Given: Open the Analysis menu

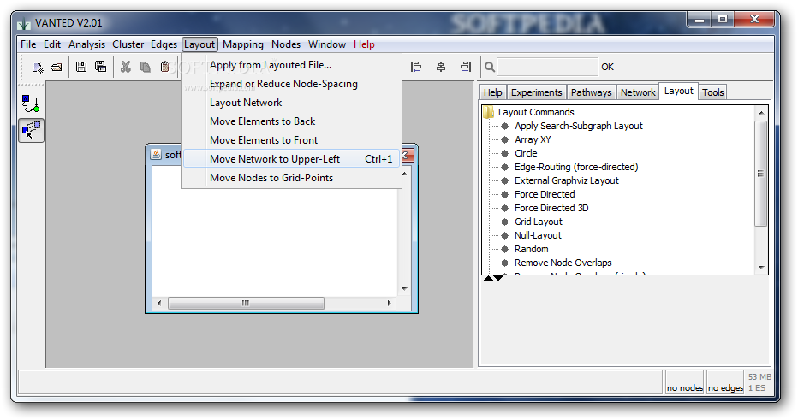Looking at the screenshot, I should [x=87, y=44].
